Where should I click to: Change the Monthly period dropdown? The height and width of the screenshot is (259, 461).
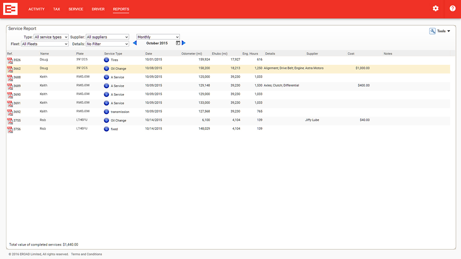[158, 37]
